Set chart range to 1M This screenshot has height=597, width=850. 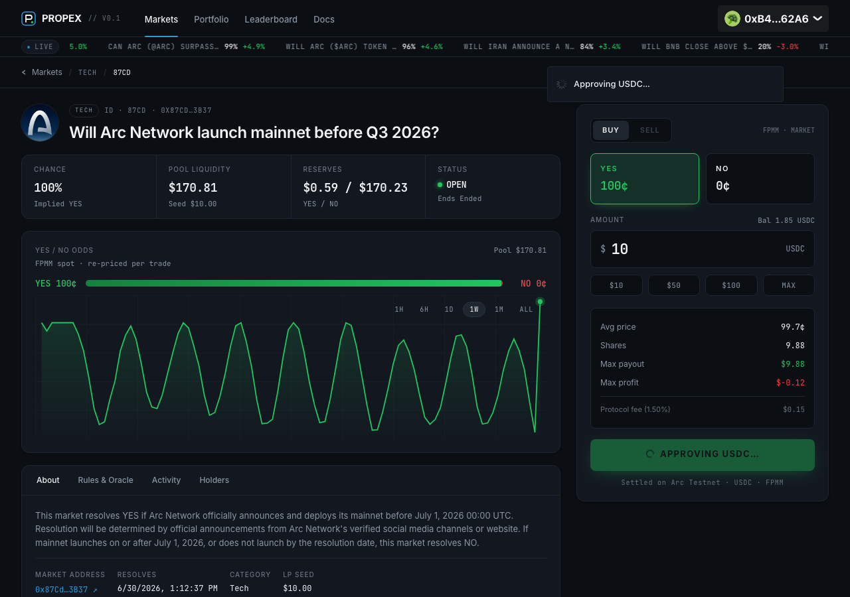click(499, 310)
